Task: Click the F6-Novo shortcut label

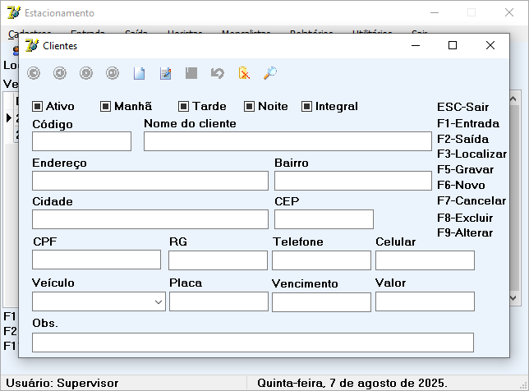Action: click(x=461, y=185)
